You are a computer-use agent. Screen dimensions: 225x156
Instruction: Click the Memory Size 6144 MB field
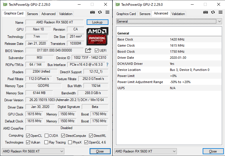click(39, 93)
